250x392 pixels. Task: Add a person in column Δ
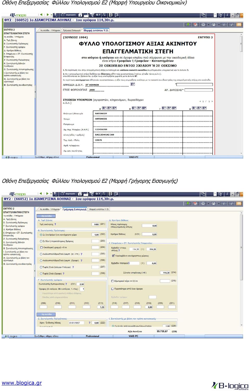[194, 108]
